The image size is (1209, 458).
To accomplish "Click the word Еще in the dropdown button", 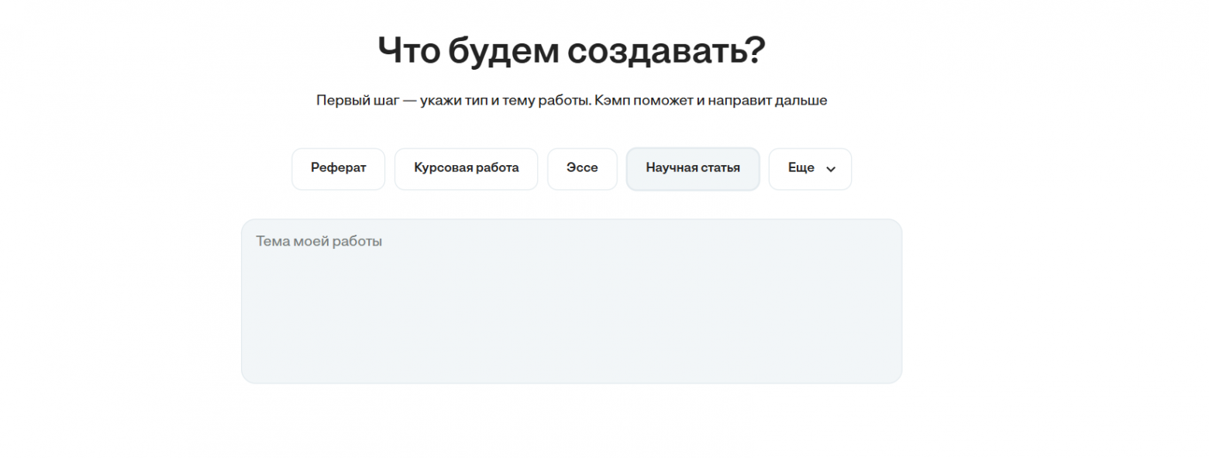I will coord(801,168).
